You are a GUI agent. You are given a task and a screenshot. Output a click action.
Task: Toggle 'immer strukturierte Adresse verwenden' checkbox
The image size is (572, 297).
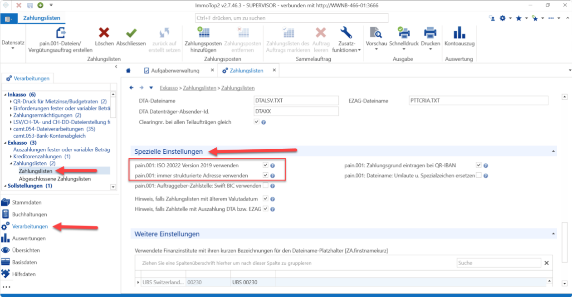point(266,175)
